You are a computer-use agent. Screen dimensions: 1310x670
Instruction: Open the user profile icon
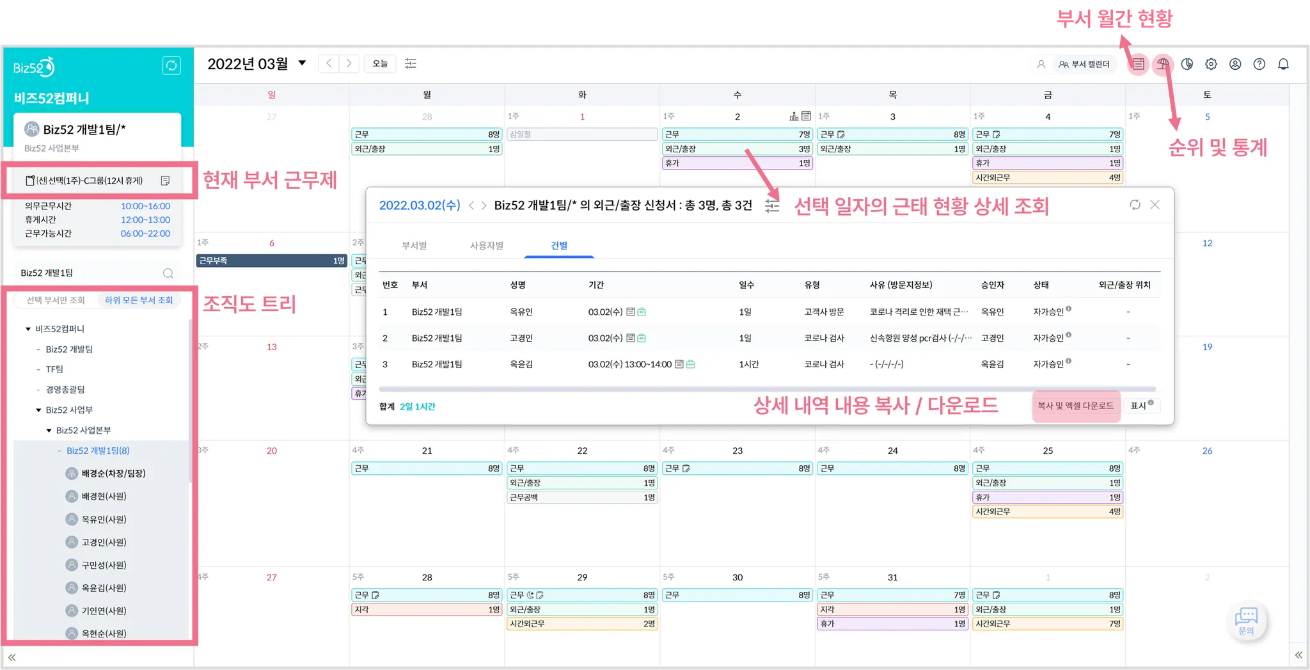click(1235, 64)
